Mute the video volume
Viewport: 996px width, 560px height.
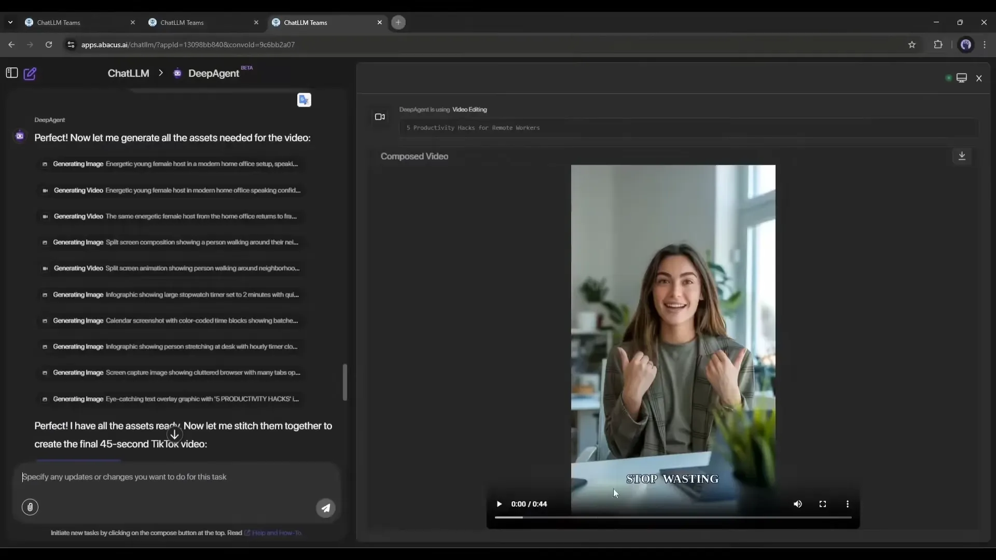tap(798, 504)
